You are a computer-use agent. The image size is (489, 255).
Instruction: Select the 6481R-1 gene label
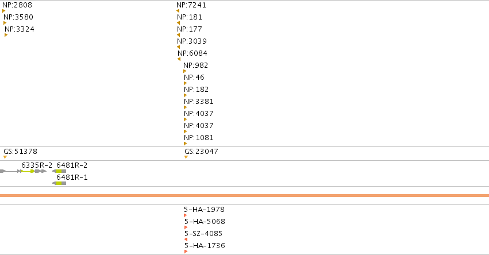click(x=72, y=177)
